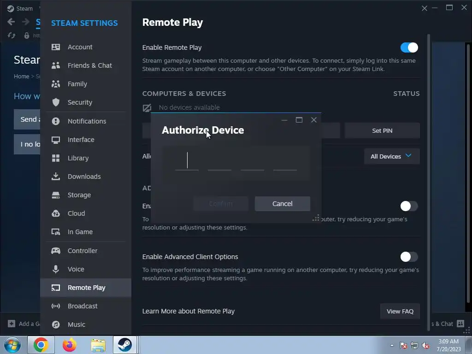
Task: Click Add a Game plus icon
Action: [x=12, y=324]
